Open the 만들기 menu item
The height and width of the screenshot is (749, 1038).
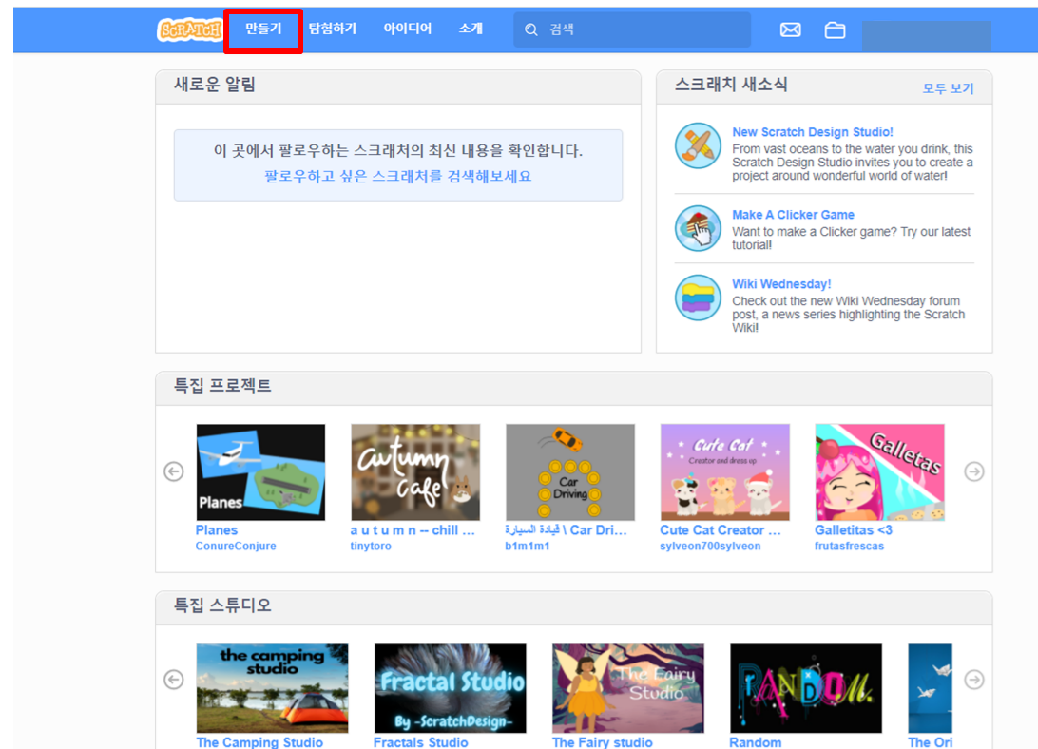point(263,29)
